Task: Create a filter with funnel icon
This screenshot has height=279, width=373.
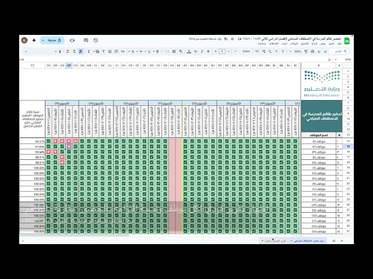Action: click(x=104, y=51)
